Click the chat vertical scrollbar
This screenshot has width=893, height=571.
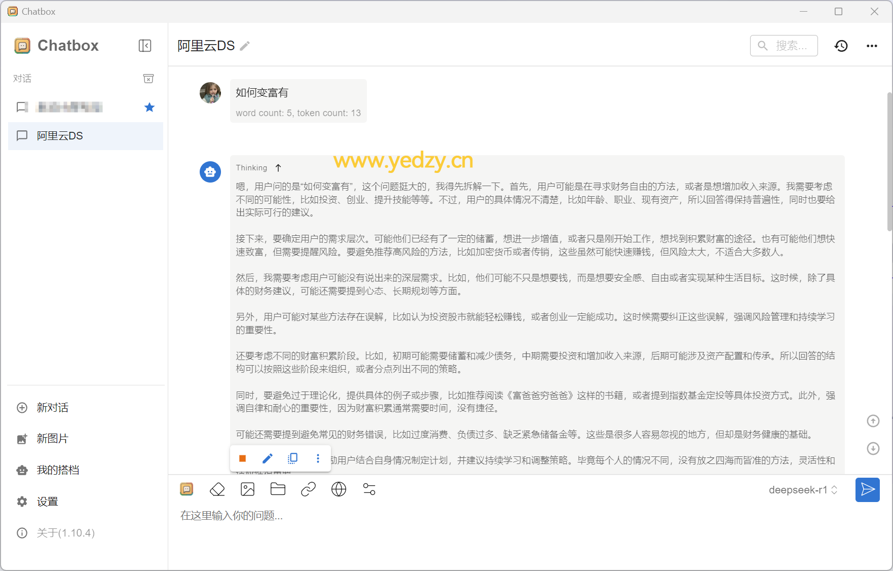tap(889, 161)
